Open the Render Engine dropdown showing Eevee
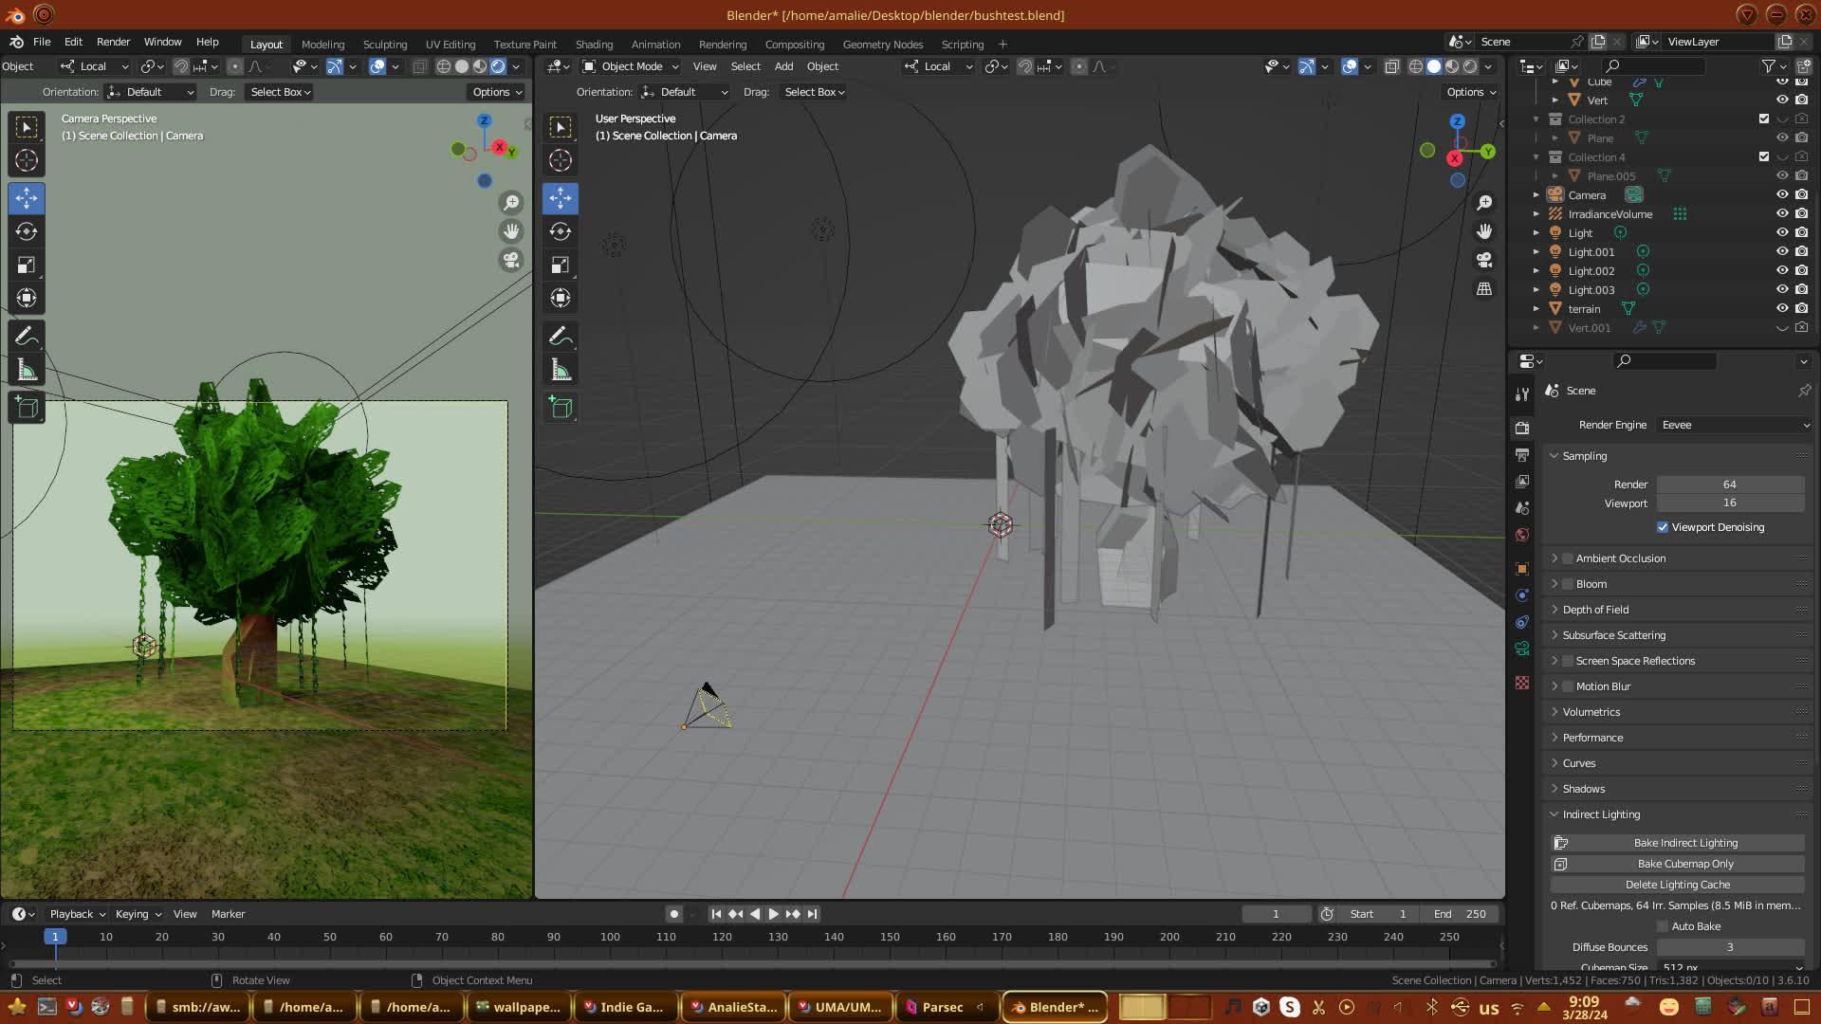 1734,425
